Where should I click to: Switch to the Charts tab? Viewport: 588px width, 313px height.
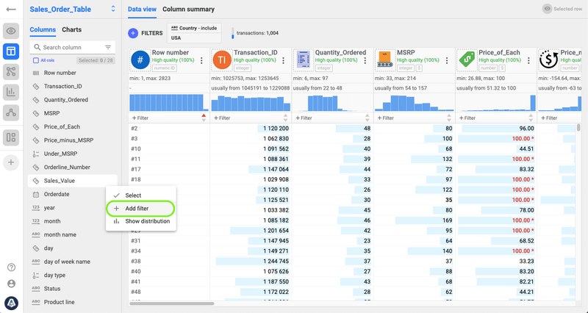click(71, 29)
